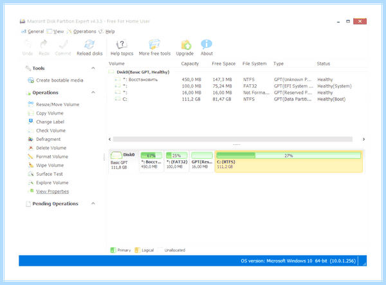Click Resize/Move Volume operation
Viewport: 386px width, 285px height.
pos(58,104)
